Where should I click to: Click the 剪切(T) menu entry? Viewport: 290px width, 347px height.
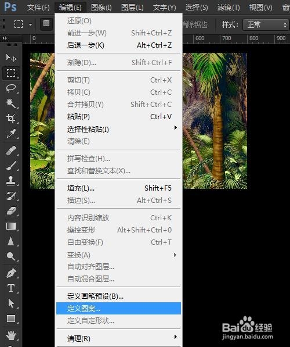118,80
